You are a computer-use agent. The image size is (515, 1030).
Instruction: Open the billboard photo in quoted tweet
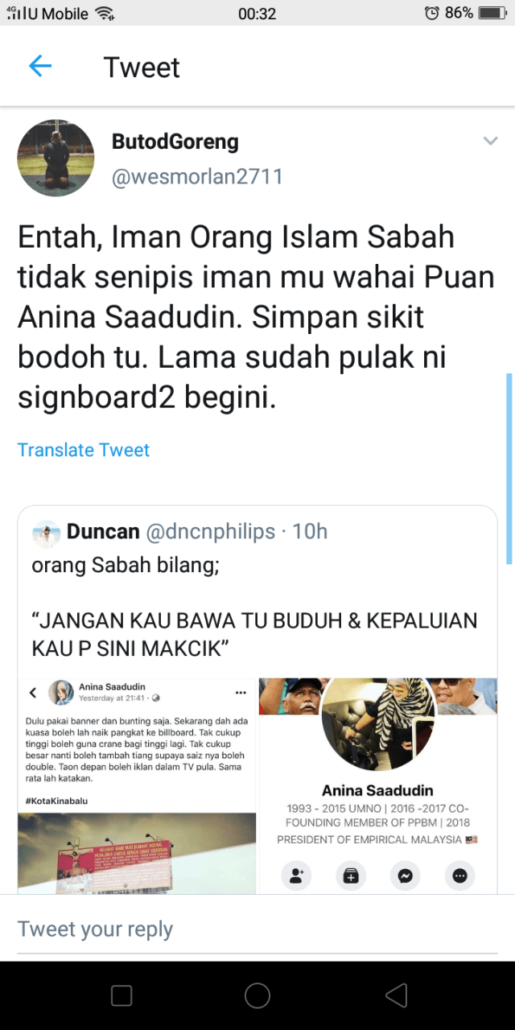pos(137,853)
